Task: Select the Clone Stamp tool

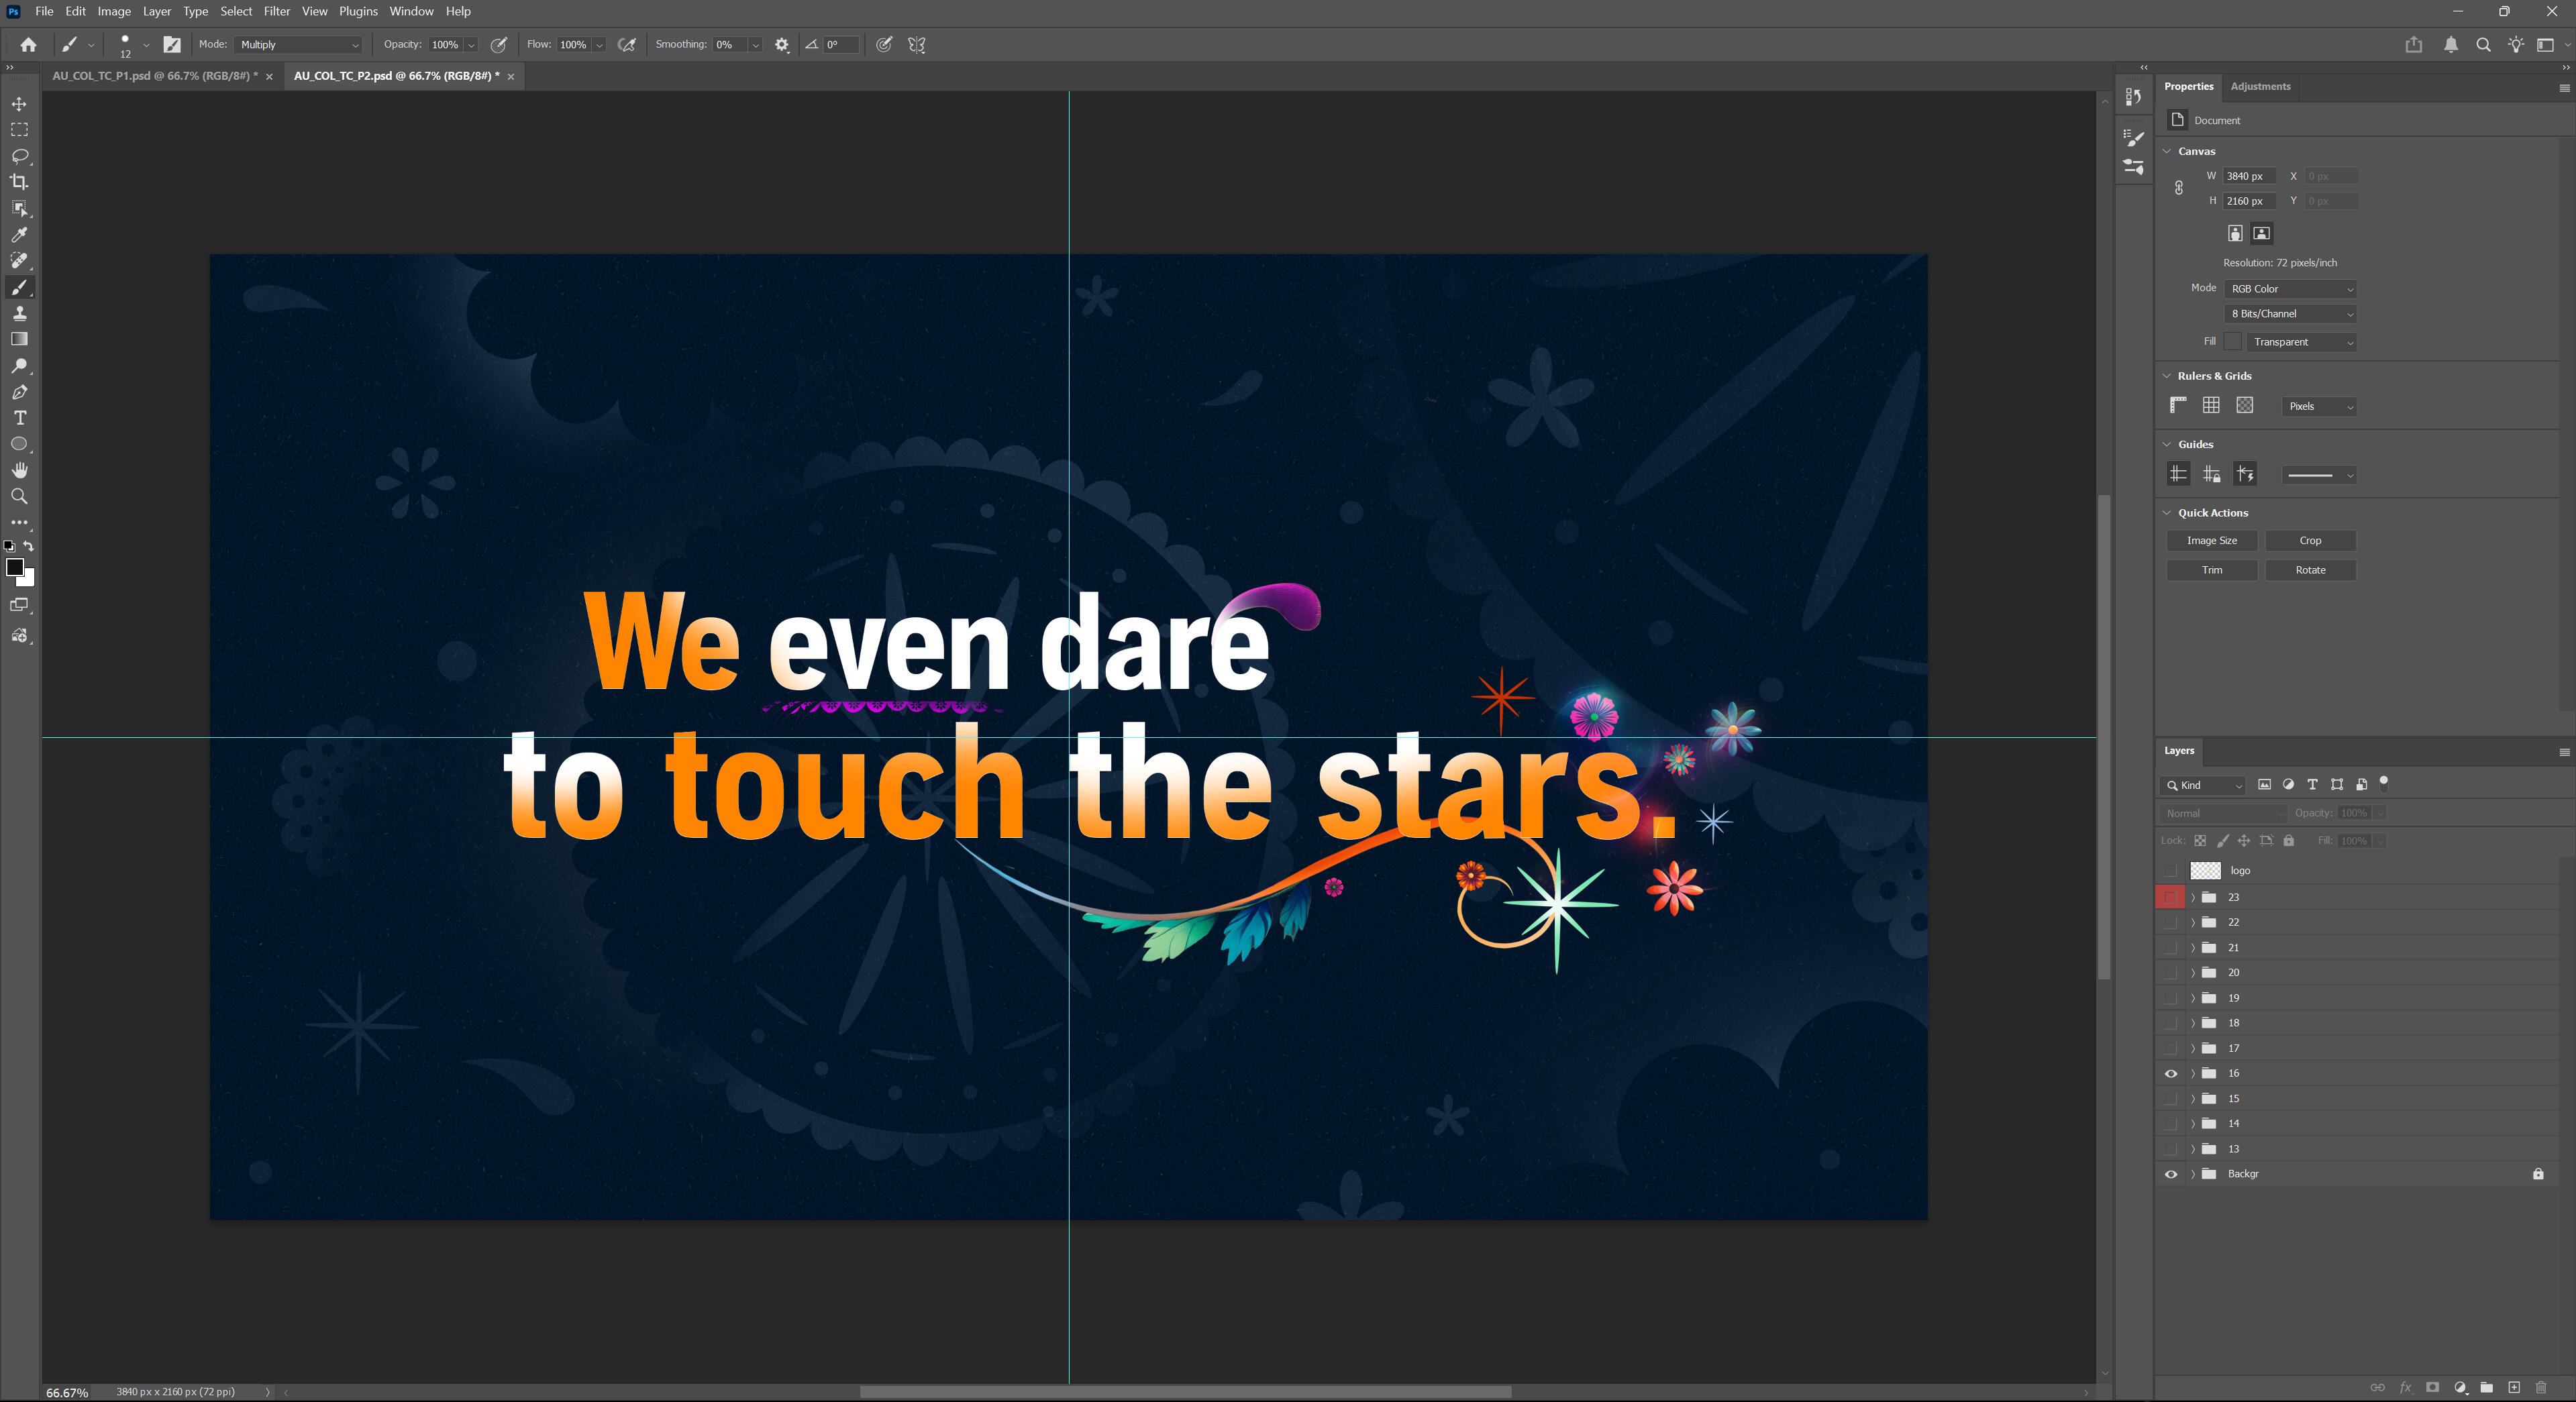Action: 19,313
